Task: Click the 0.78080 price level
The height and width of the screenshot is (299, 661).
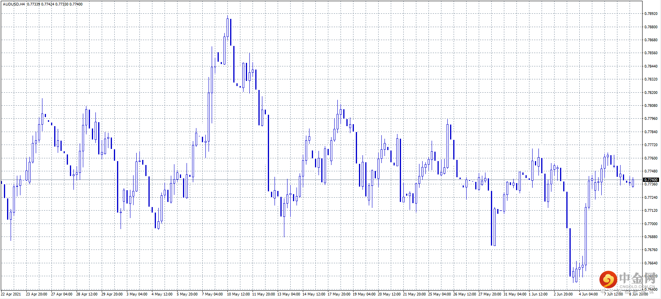Action: 651,106
